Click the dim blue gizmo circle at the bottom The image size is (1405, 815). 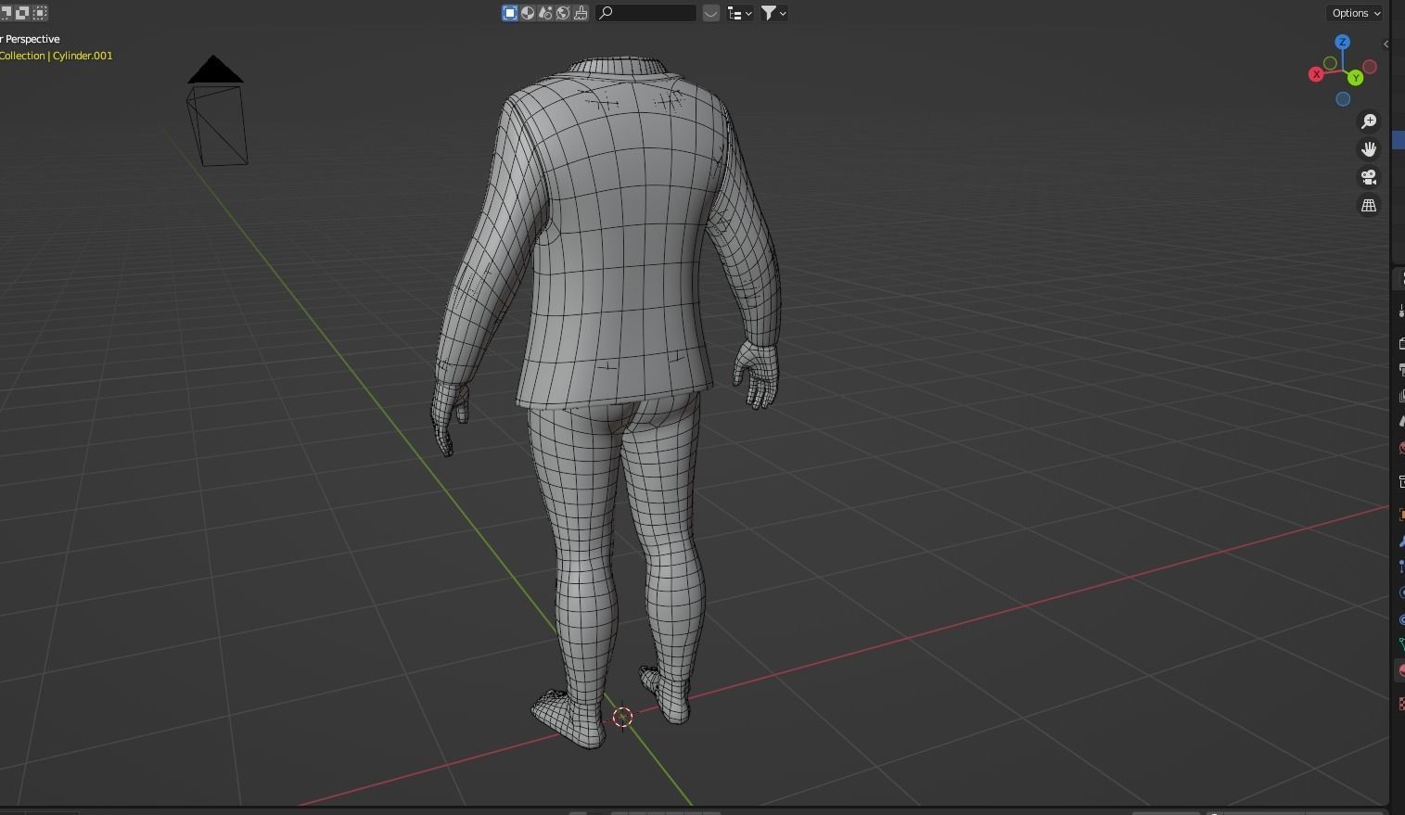(x=1343, y=99)
